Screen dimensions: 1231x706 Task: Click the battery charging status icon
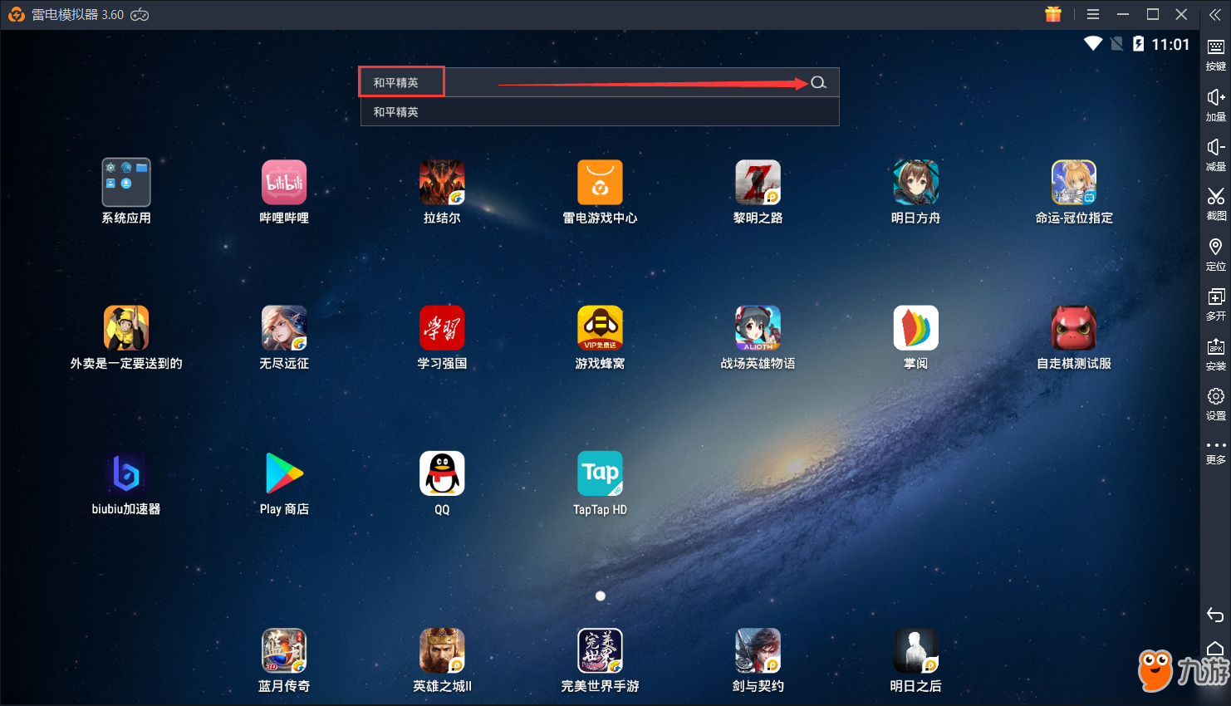[x=1138, y=43]
